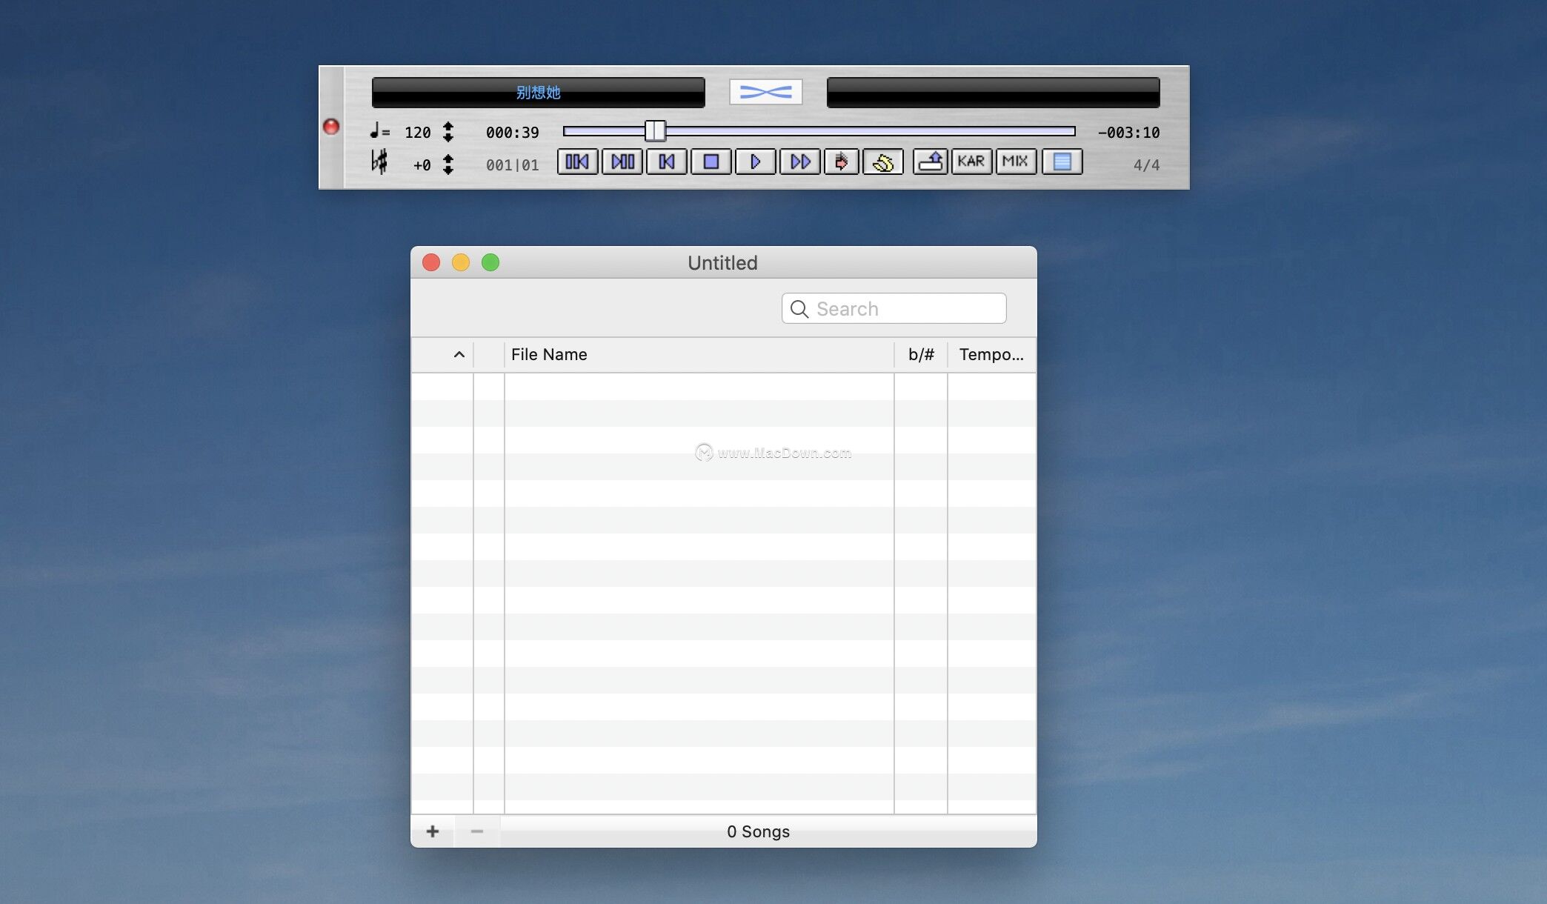
Task: Click the play/pause stepper icon
Action: (622, 162)
